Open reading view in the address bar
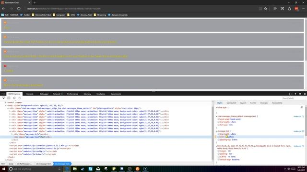 click(x=260, y=9)
